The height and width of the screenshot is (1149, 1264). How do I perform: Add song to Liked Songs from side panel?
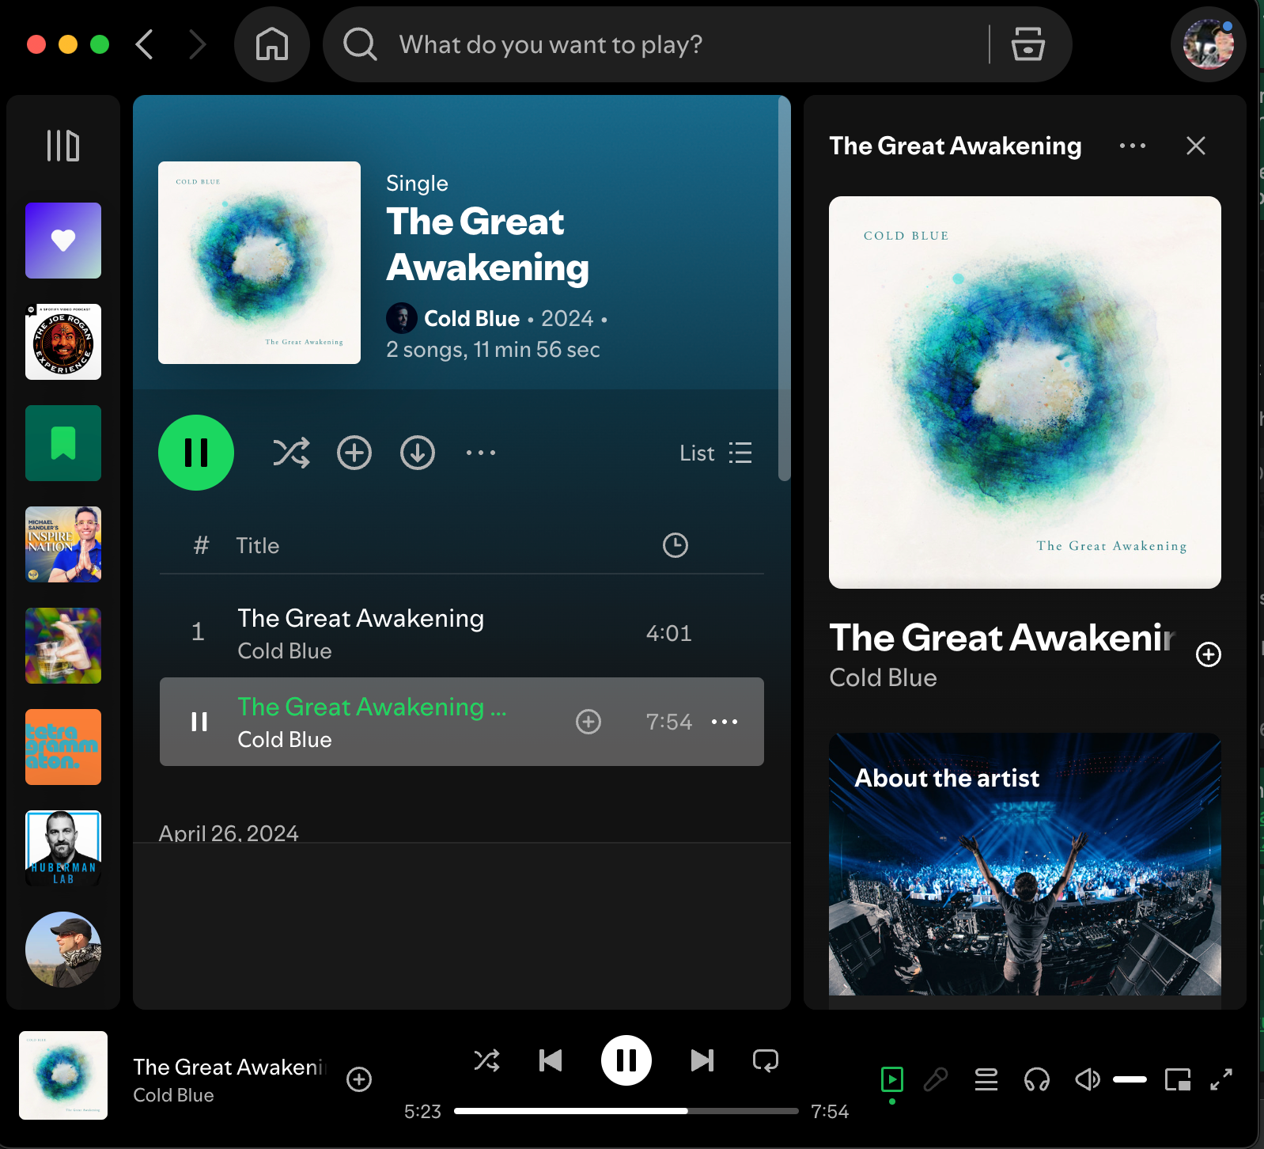[1209, 654]
